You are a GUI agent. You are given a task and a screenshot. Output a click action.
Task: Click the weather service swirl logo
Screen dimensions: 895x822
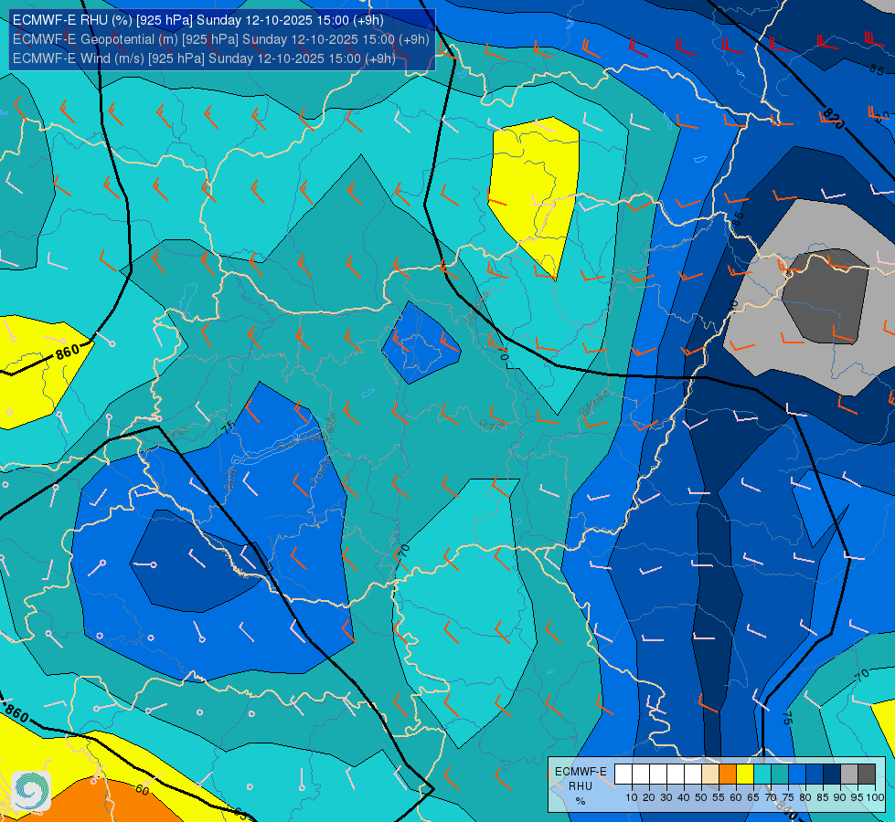(x=31, y=791)
